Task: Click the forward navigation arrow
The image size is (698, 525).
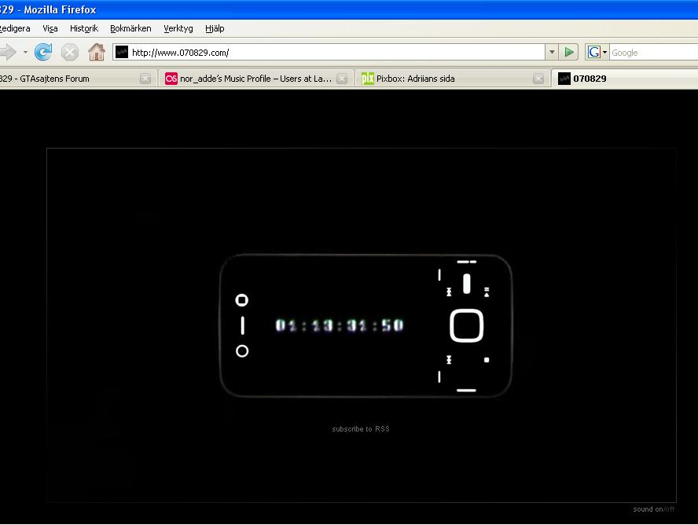Action: pos(8,52)
